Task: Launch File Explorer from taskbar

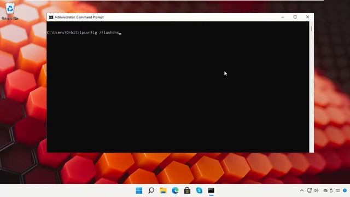Action: 163,190
